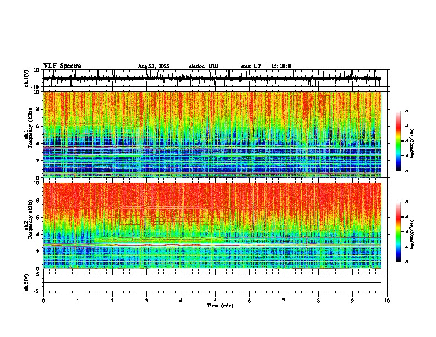Click the Aug.21, 2025 date label
Screen dimensions: 436x337
(x=154, y=66)
